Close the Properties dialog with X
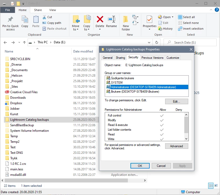Image resolution: width=220 pixels, height=195 pixels. click(191, 49)
